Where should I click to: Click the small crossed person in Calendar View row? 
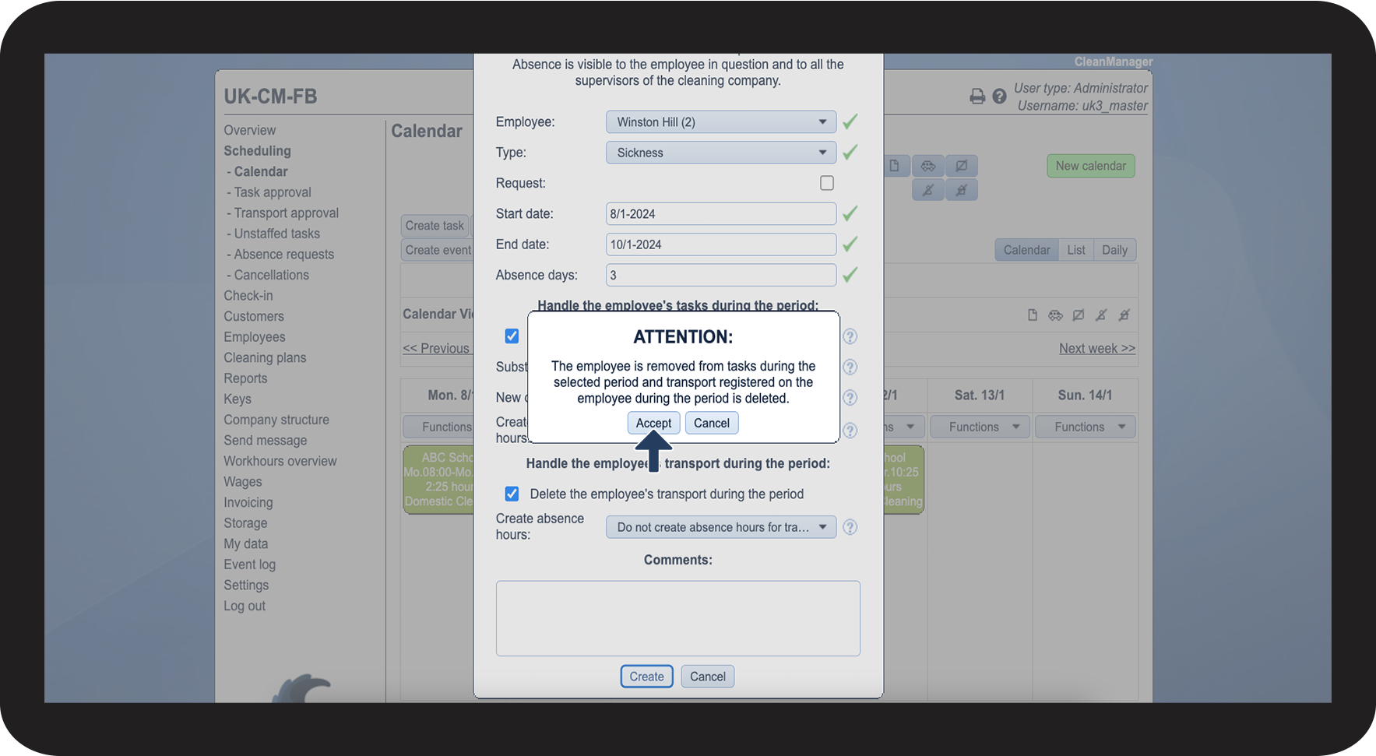click(1101, 315)
